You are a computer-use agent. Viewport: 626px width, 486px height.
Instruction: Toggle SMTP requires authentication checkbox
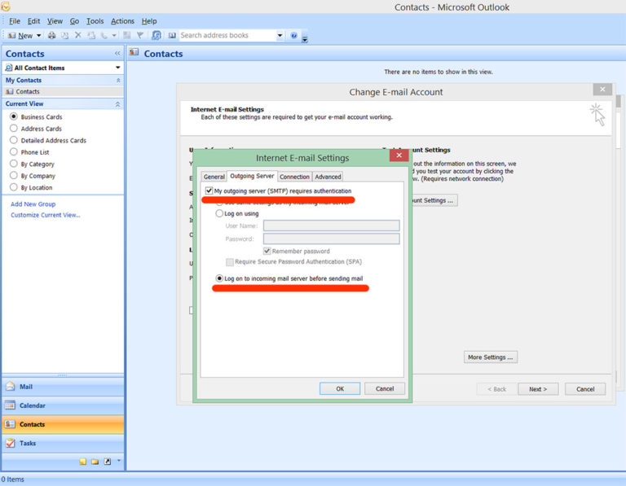209,190
